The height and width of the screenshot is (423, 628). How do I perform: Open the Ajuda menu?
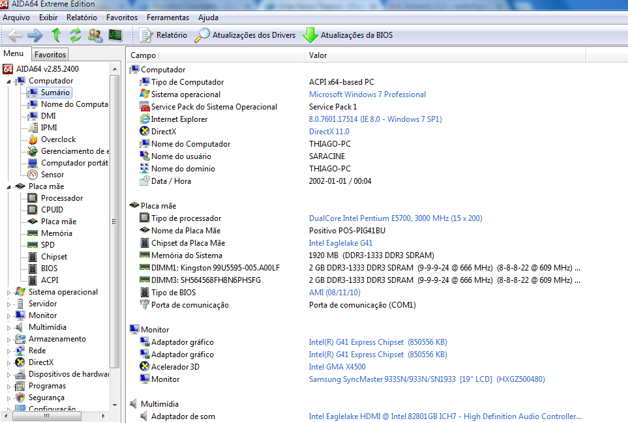208,18
